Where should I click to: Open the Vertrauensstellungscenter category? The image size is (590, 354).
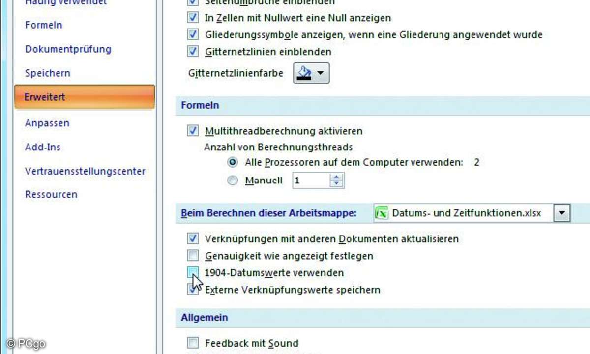click(x=85, y=171)
